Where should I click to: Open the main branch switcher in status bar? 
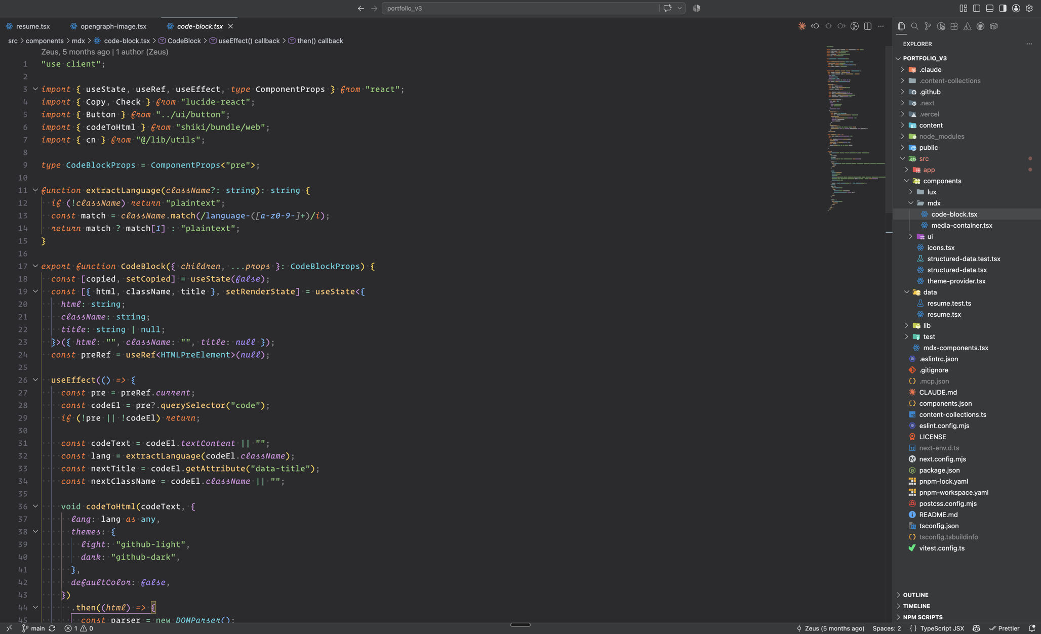click(33, 628)
